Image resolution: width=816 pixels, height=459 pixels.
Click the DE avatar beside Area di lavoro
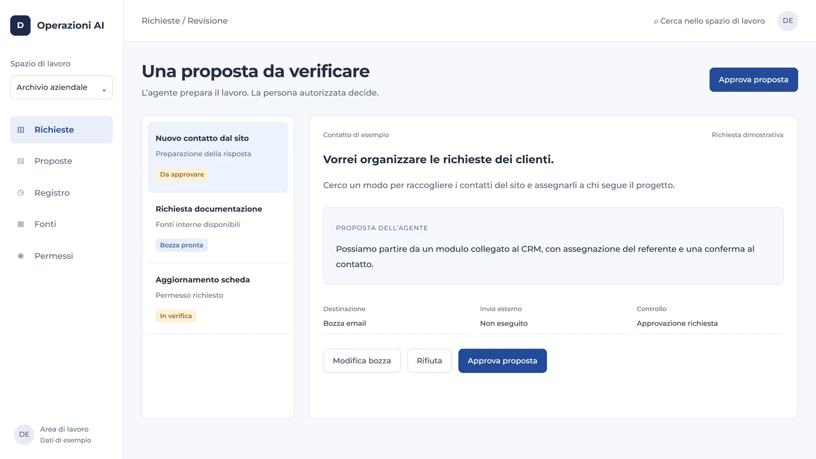[x=24, y=435]
